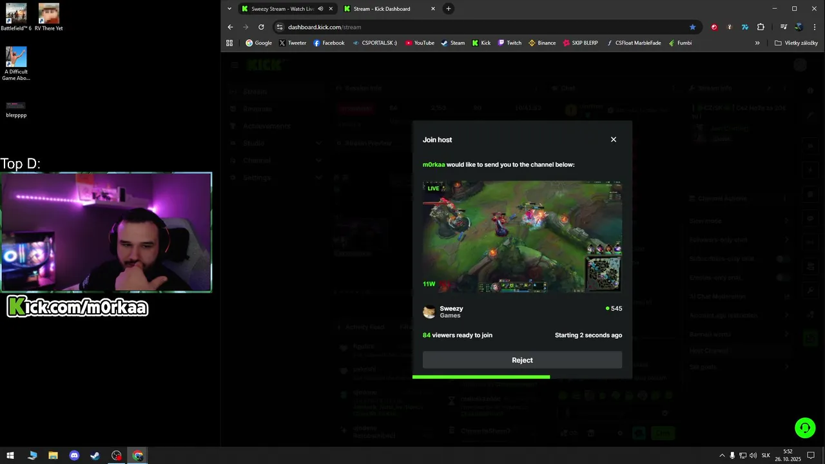Open the apps grid in bookmarks bar

(x=229, y=43)
